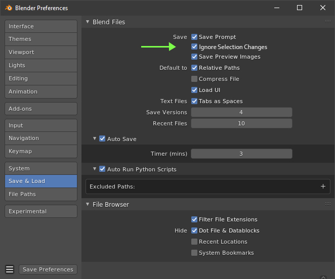Open the Add-ons section

[41, 109]
